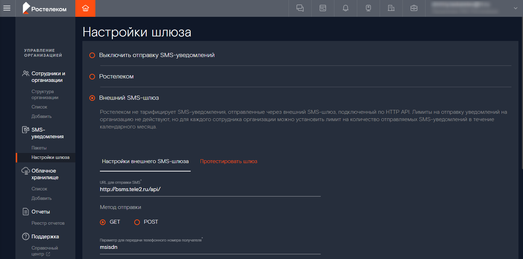
Task: Open Сотрудники и организации section
Action: click(x=48, y=77)
